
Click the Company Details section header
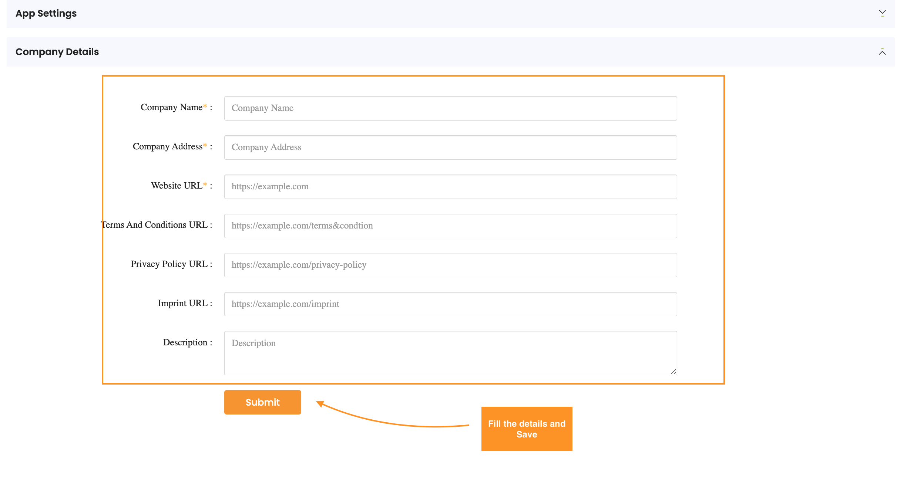coord(57,52)
